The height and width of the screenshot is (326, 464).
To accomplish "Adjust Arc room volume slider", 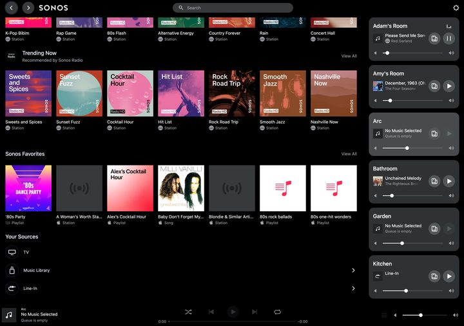I will [413, 148].
